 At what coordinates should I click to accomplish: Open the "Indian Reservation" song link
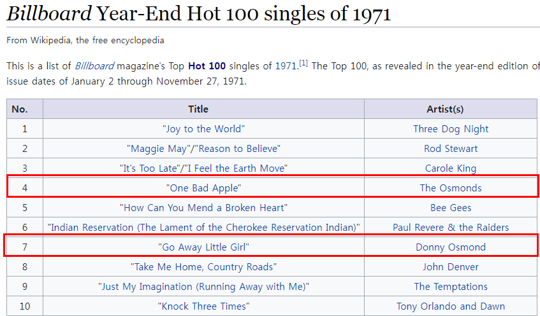(x=203, y=228)
